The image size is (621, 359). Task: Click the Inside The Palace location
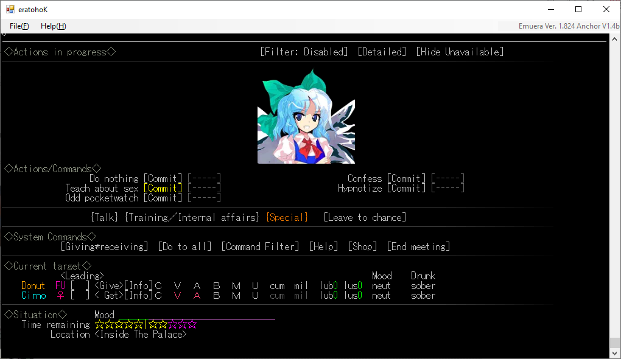click(x=141, y=335)
